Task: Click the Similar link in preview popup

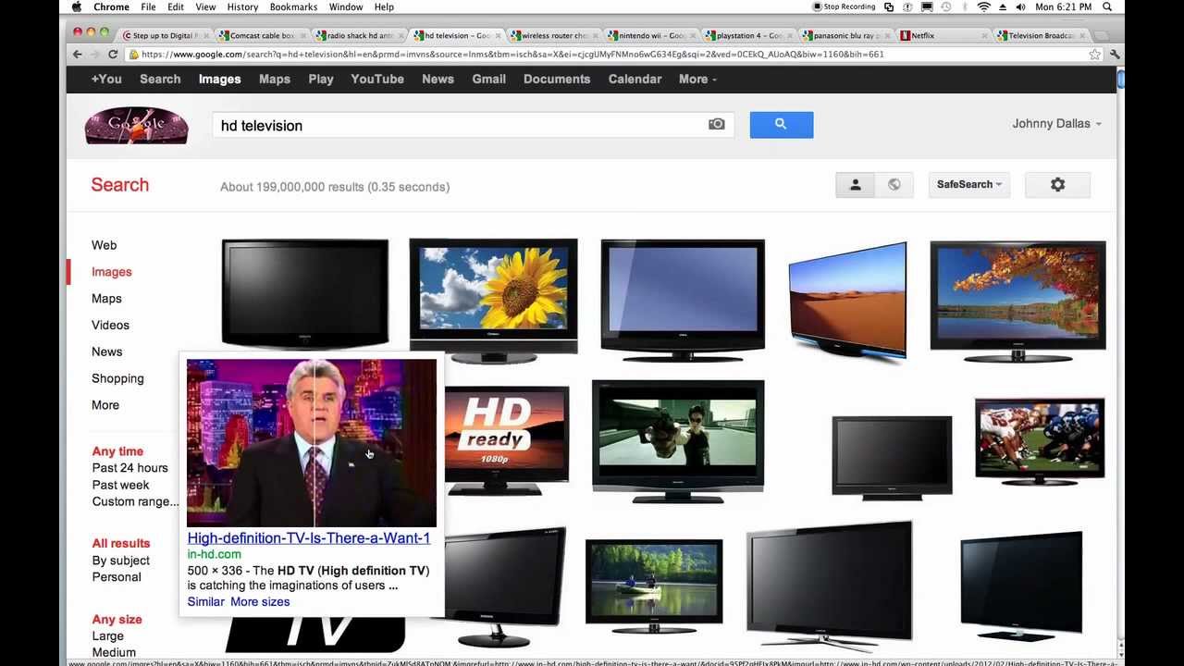Action: pos(205,601)
